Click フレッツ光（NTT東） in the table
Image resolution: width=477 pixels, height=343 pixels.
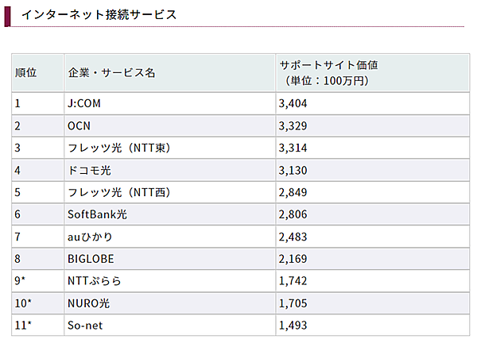[x=119, y=148]
